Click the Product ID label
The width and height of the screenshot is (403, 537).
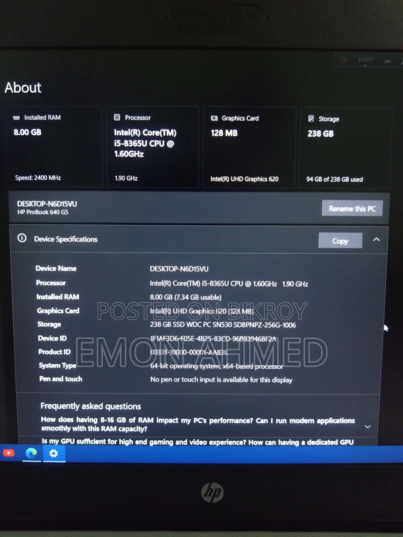coord(55,352)
